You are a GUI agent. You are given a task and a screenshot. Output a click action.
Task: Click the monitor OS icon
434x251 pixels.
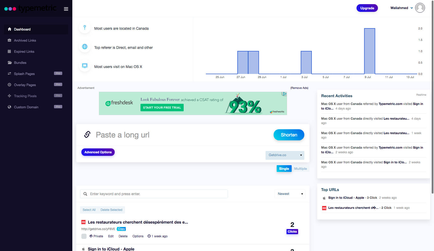85,66
